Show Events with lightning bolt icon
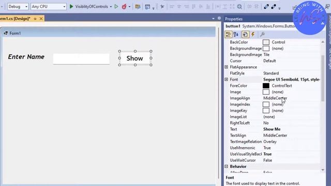 [253, 35]
